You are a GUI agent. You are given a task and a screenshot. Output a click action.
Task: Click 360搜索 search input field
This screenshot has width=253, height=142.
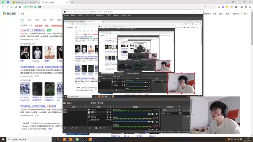click(41, 14)
